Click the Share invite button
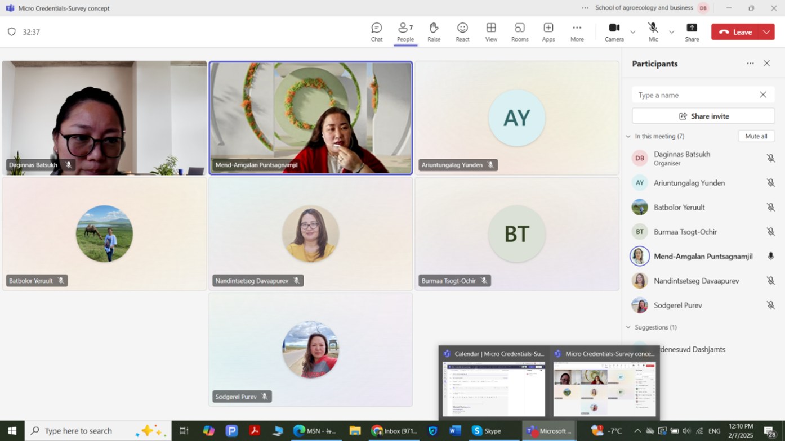 pos(703,116)
